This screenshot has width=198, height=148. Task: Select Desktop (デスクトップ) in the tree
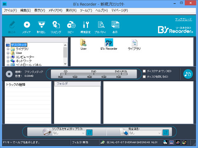tap(19, 45)
